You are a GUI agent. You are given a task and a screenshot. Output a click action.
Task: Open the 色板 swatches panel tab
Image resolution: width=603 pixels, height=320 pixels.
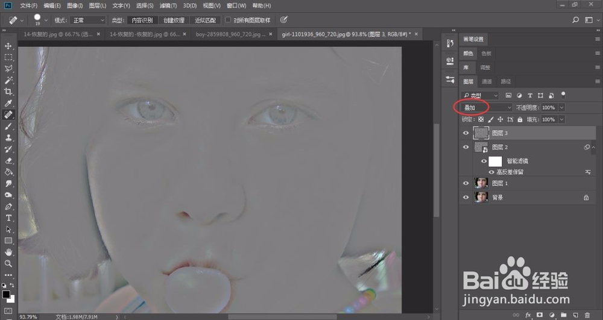coord(487,54)
